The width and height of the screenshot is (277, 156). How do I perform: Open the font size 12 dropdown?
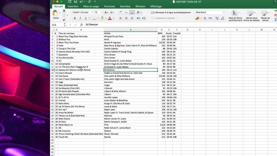101,13
